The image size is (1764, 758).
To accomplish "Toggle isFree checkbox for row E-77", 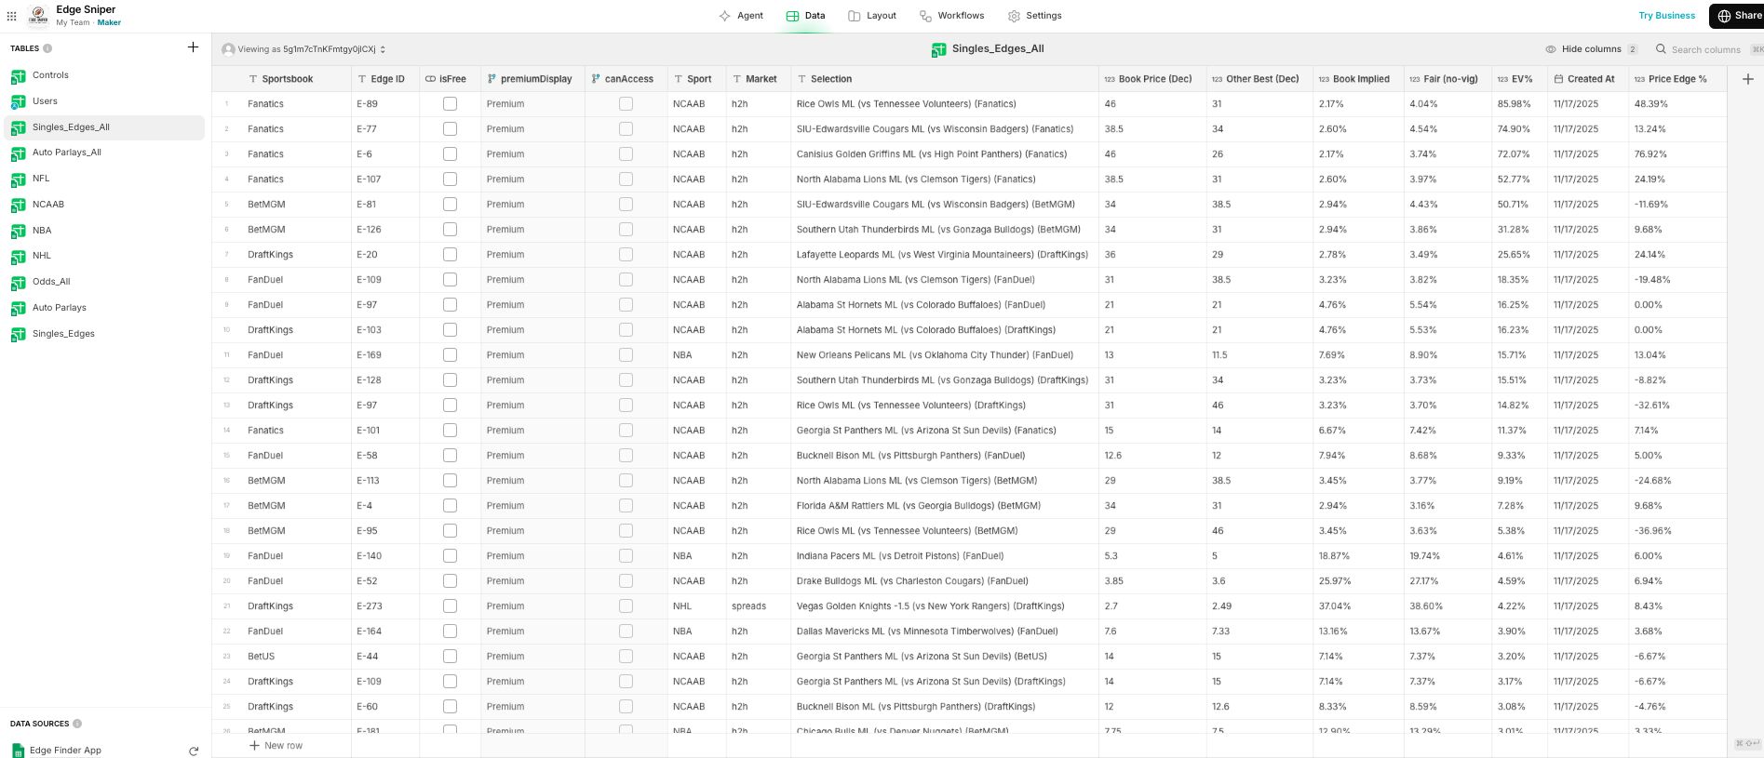I will click(450, 129).
